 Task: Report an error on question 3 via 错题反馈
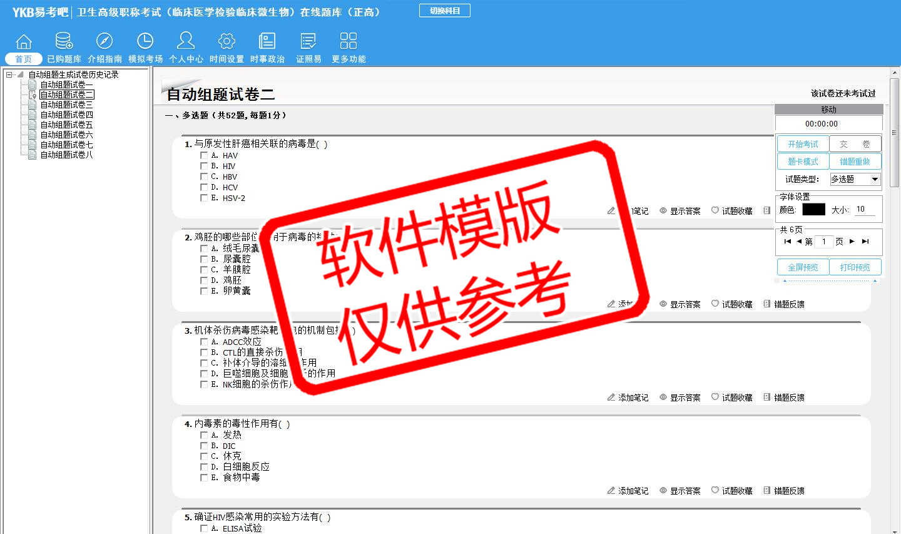click(784, 398)
